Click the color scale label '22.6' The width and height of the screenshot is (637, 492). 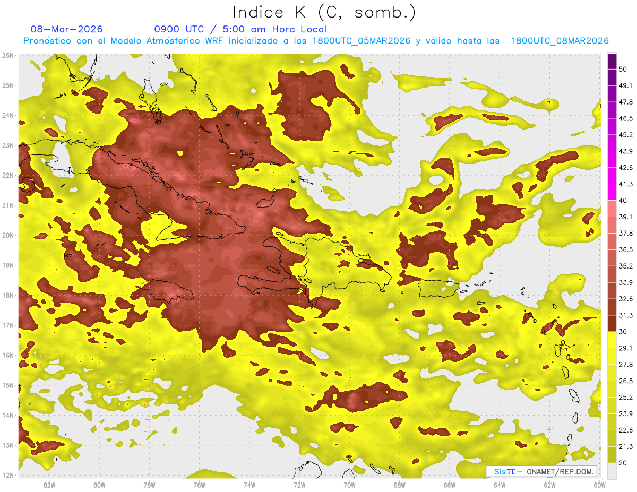tap(625, 430)
